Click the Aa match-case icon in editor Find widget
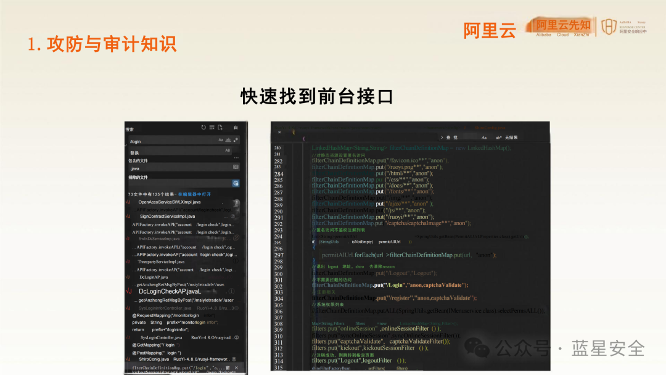The image size is (666, 375). (x=483, y=138)
